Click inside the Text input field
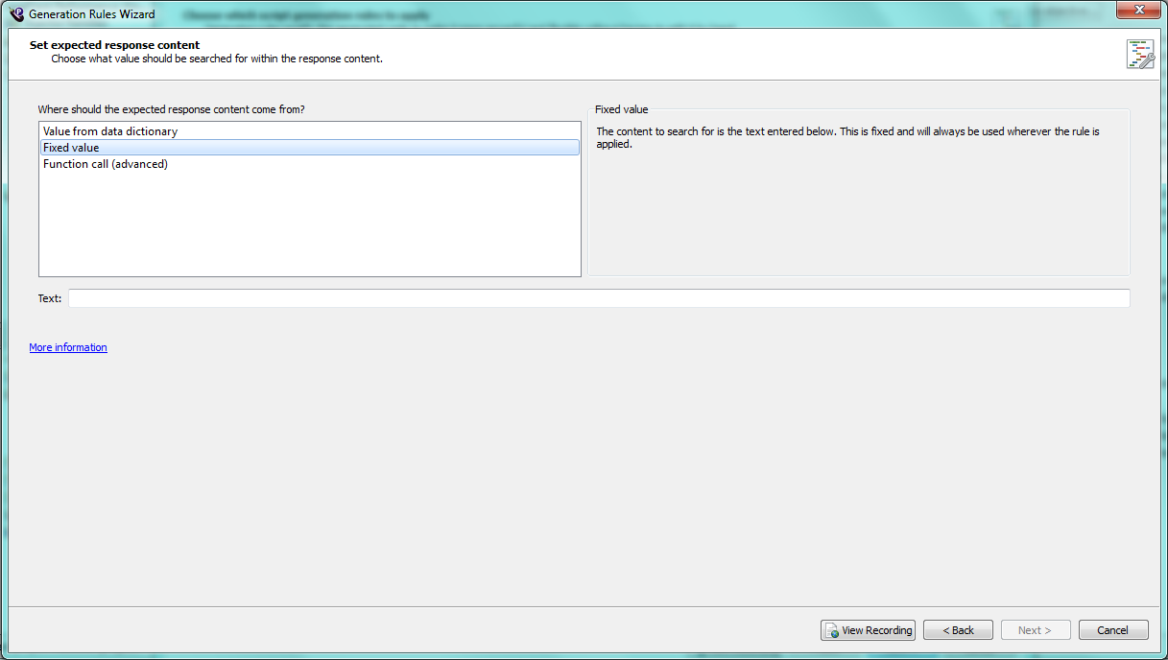This screenshot has width=1168, height=660. pyautogui.click(x=598, y=298)
